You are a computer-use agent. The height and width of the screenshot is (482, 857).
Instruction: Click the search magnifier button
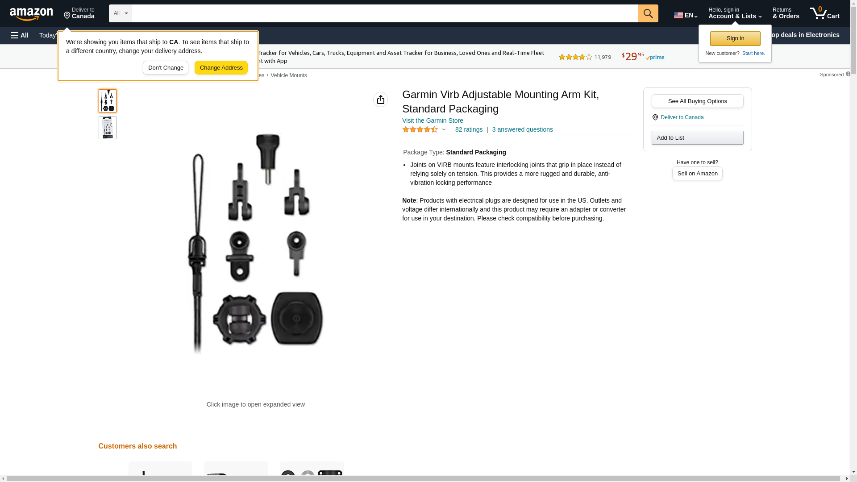click(x=648, y=13)
